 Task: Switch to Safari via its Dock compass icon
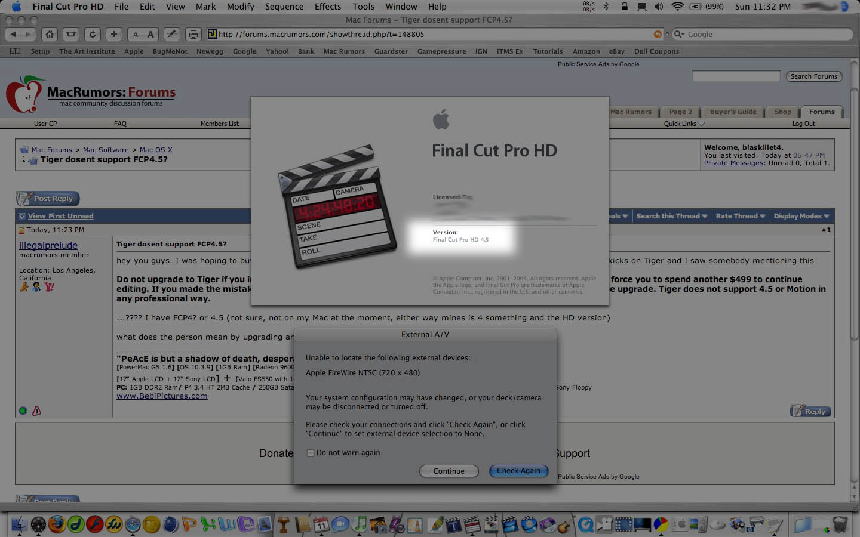133,524
